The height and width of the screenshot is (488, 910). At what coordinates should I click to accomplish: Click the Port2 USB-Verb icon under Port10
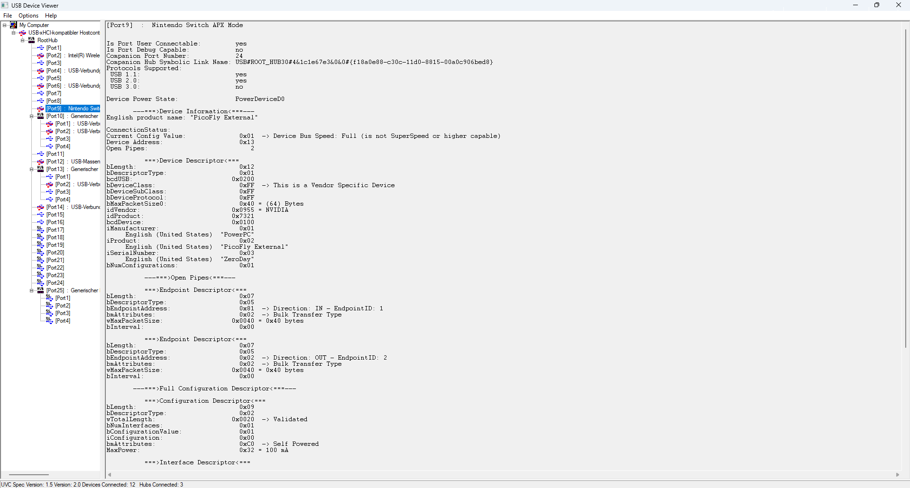[x=49, y=131]
